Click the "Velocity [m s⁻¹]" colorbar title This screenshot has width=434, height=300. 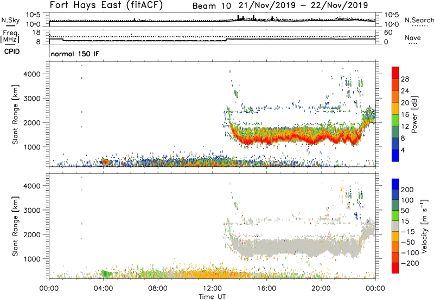tap(424, 226)
